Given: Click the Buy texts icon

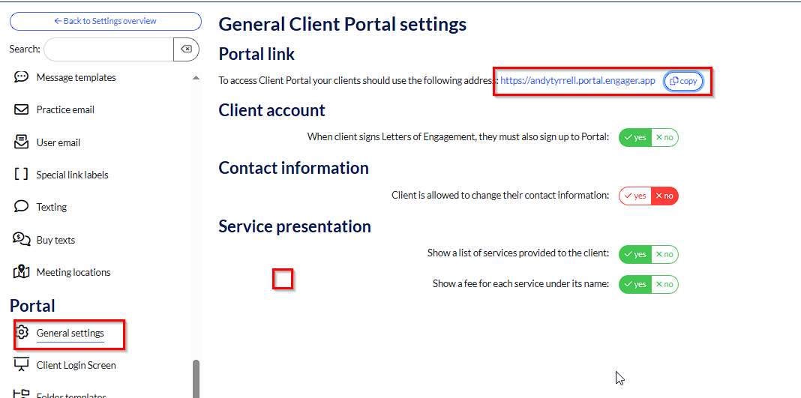Looking at the screenshot, I should (21, 240).
